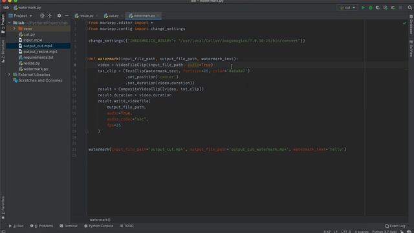Click the watermark() breadcrumb below the editor

(100, 219)
